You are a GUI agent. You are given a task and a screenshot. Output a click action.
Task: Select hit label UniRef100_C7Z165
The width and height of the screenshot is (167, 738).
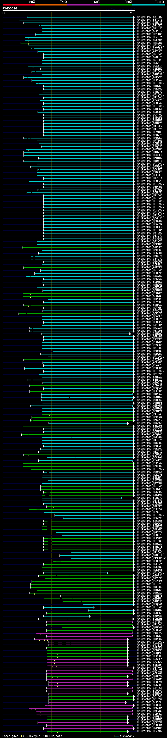click(x=150, y=359)
